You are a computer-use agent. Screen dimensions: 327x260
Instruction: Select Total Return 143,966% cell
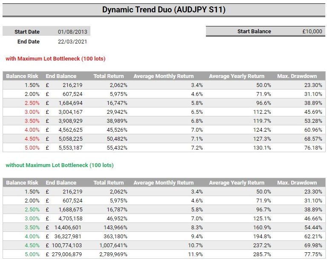[116, 228]
